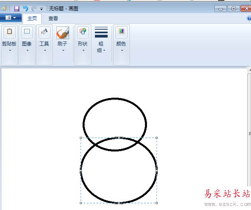The height and width of the screenshot is (210, 251).
Task: Select the 刷子 brush tool icon
Action: 63,33
